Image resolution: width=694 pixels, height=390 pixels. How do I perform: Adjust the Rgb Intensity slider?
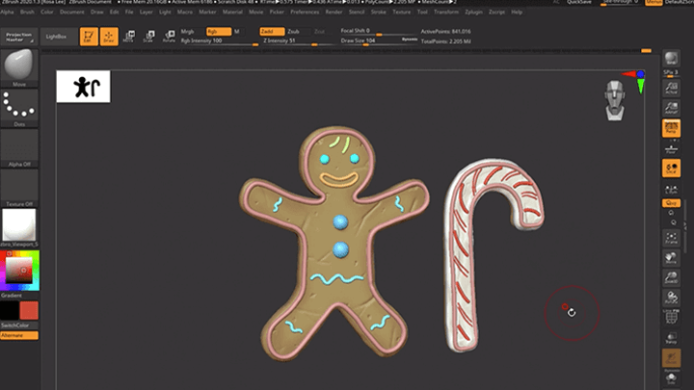pos(219,41)
